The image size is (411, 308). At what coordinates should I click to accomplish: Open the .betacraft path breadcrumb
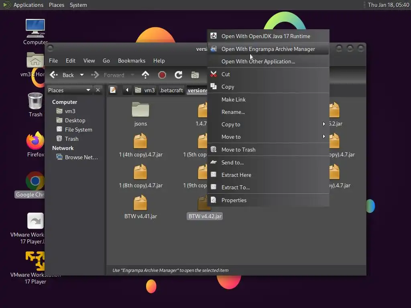[171, 90]
